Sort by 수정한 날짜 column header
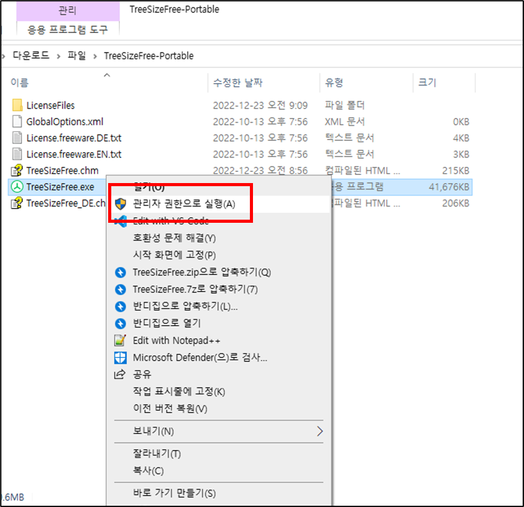Viewport: 524px width, 507px height. (x=238, y=83)
